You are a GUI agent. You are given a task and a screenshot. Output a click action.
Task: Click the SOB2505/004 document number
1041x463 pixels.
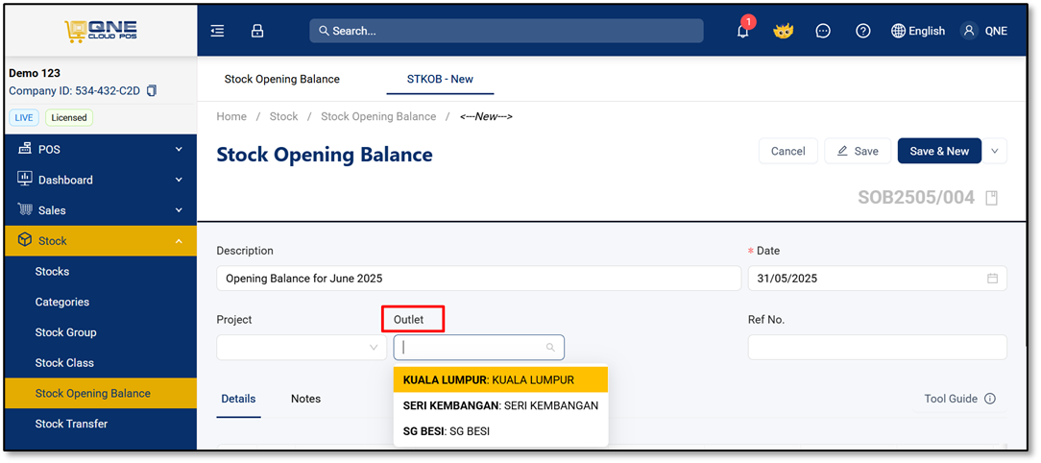tap(916, 197)
